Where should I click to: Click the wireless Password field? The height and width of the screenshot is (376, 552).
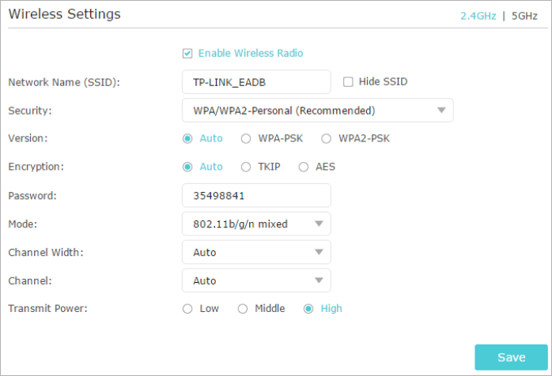click(x=256, y=195)
